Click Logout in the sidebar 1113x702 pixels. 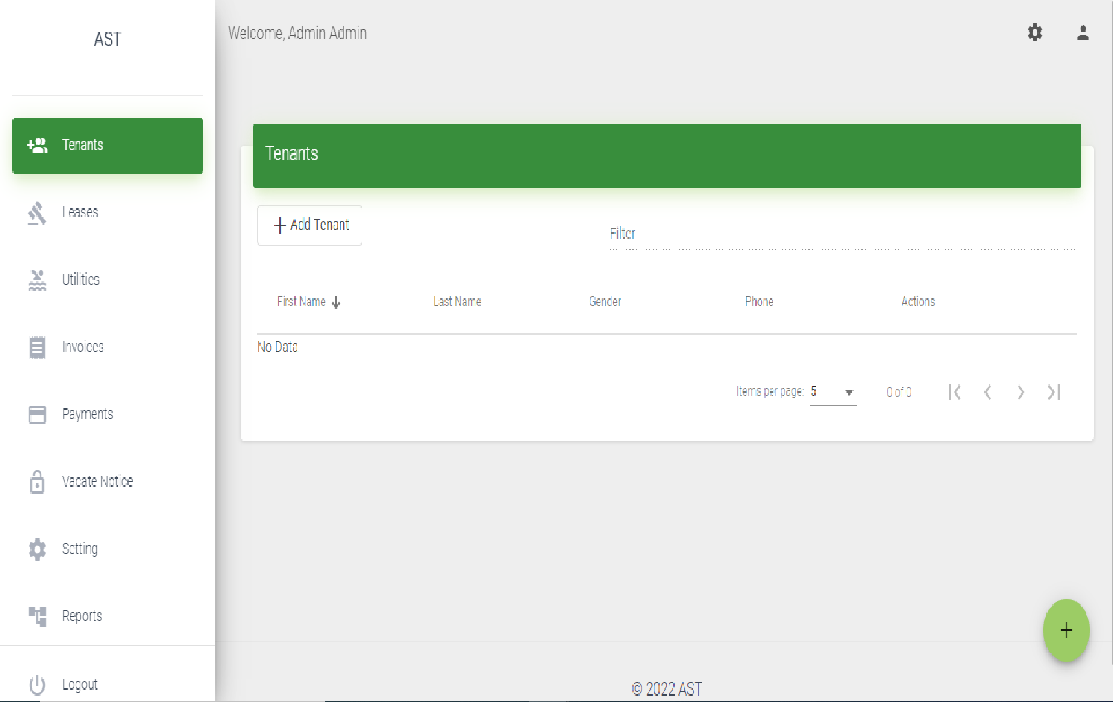click(80, 685)
